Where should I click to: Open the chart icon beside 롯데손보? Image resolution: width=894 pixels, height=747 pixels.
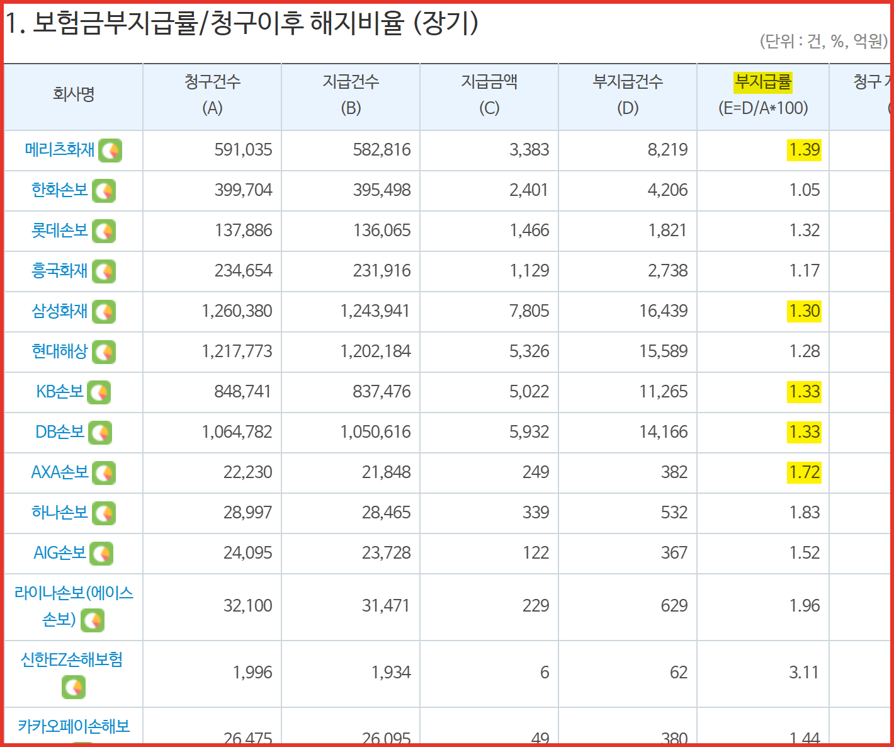[104, 231]
